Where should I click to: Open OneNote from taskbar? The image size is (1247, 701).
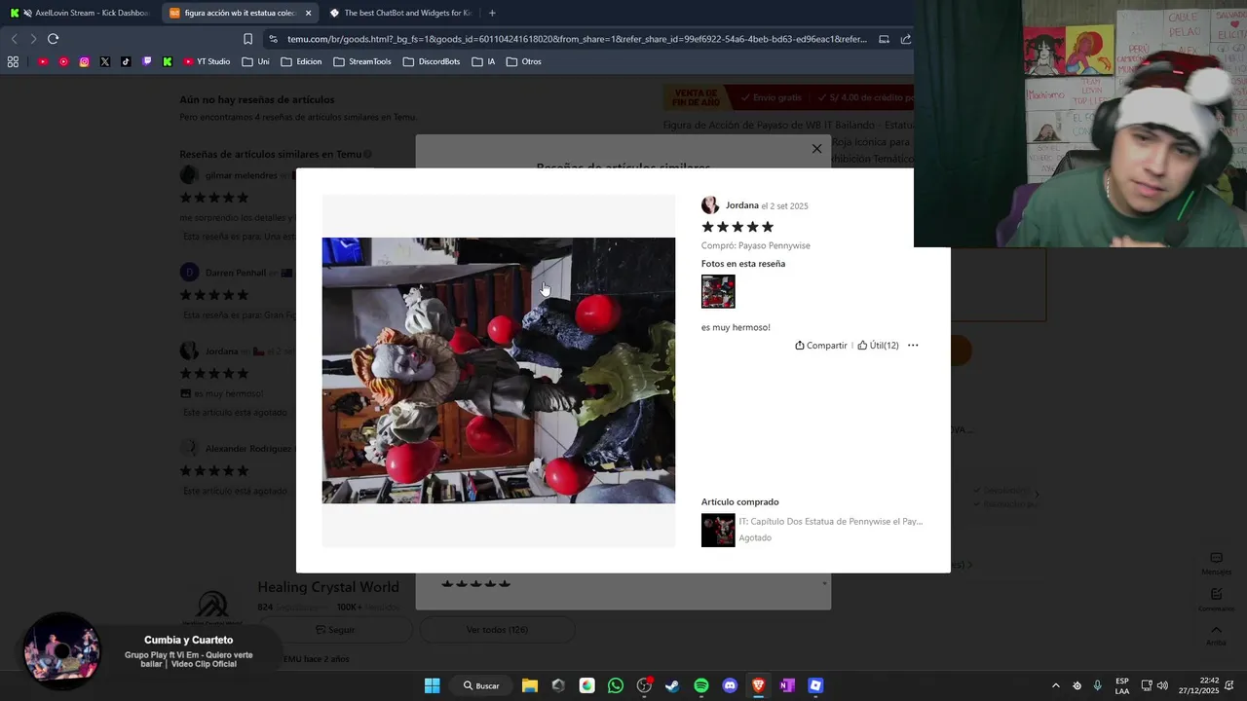click(x=787, y=685)
